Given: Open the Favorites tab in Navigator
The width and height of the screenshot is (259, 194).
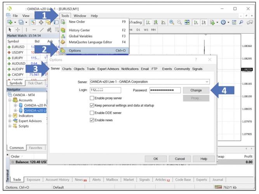Looking at the screenshot, I should [x=36, y=148].
